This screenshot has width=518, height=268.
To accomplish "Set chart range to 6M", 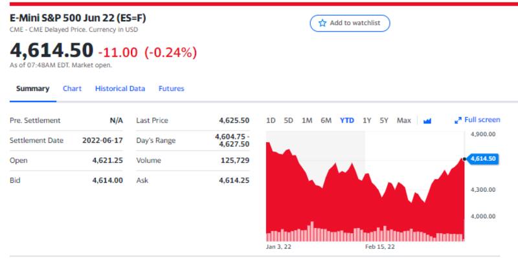I will click(x=326, y=120).
